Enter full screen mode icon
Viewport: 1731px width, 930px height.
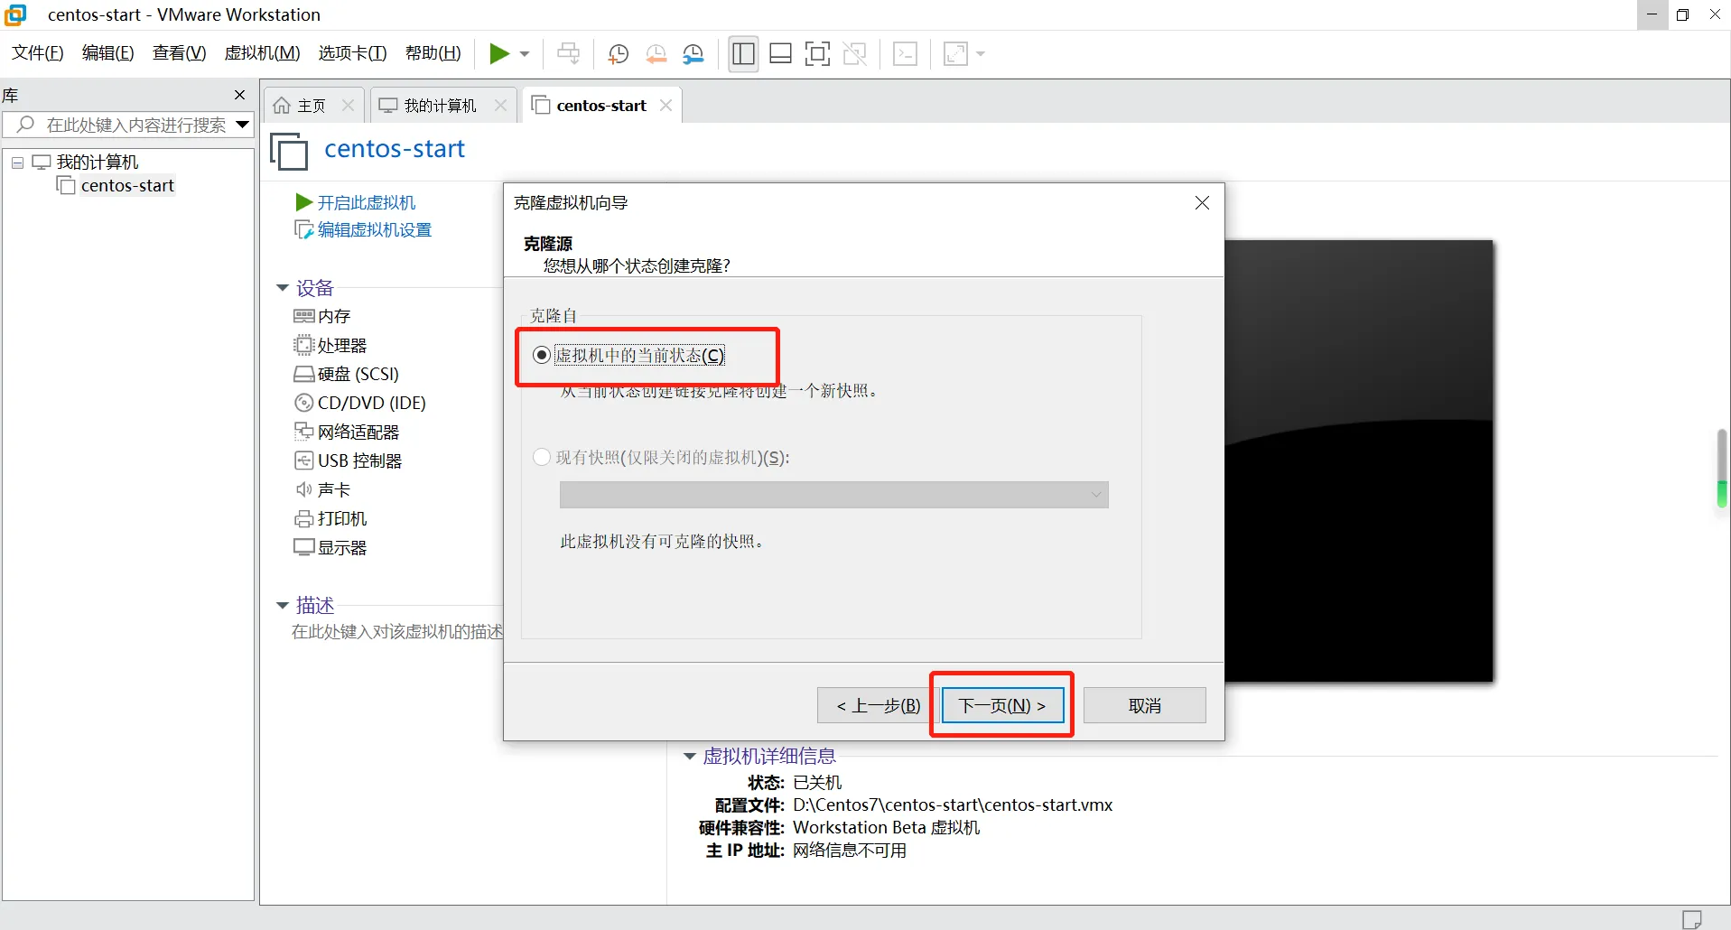tap(817, 54)
